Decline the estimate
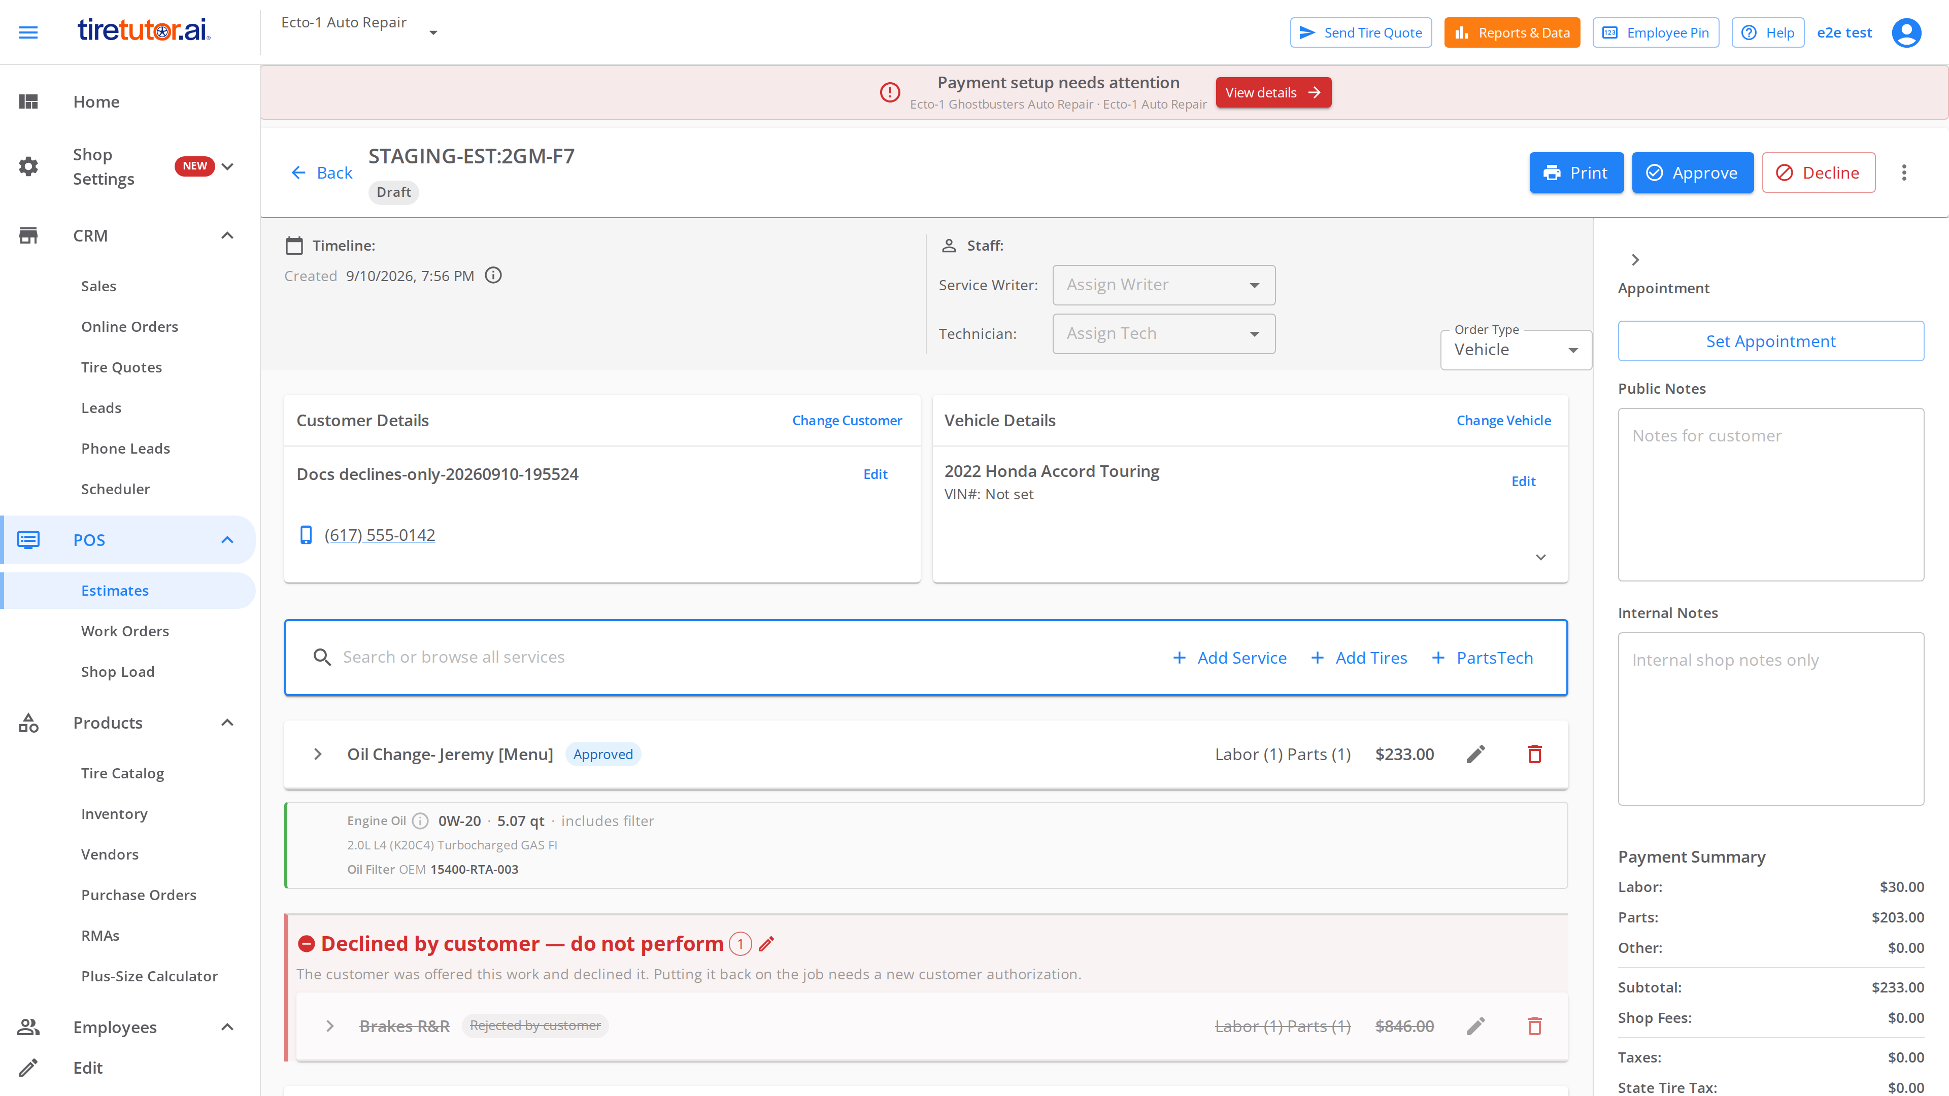This screenshot has height=1096, width=1949. pyautogui.click(x=1818, y=173)
